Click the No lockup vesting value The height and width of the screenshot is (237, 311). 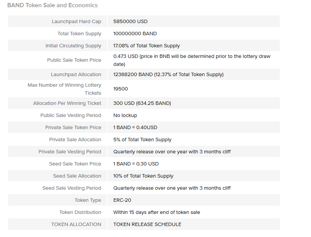point(125,115)
